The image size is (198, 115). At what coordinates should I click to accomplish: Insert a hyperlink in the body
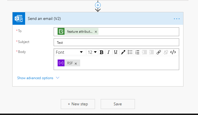click(x=159, y=52)
